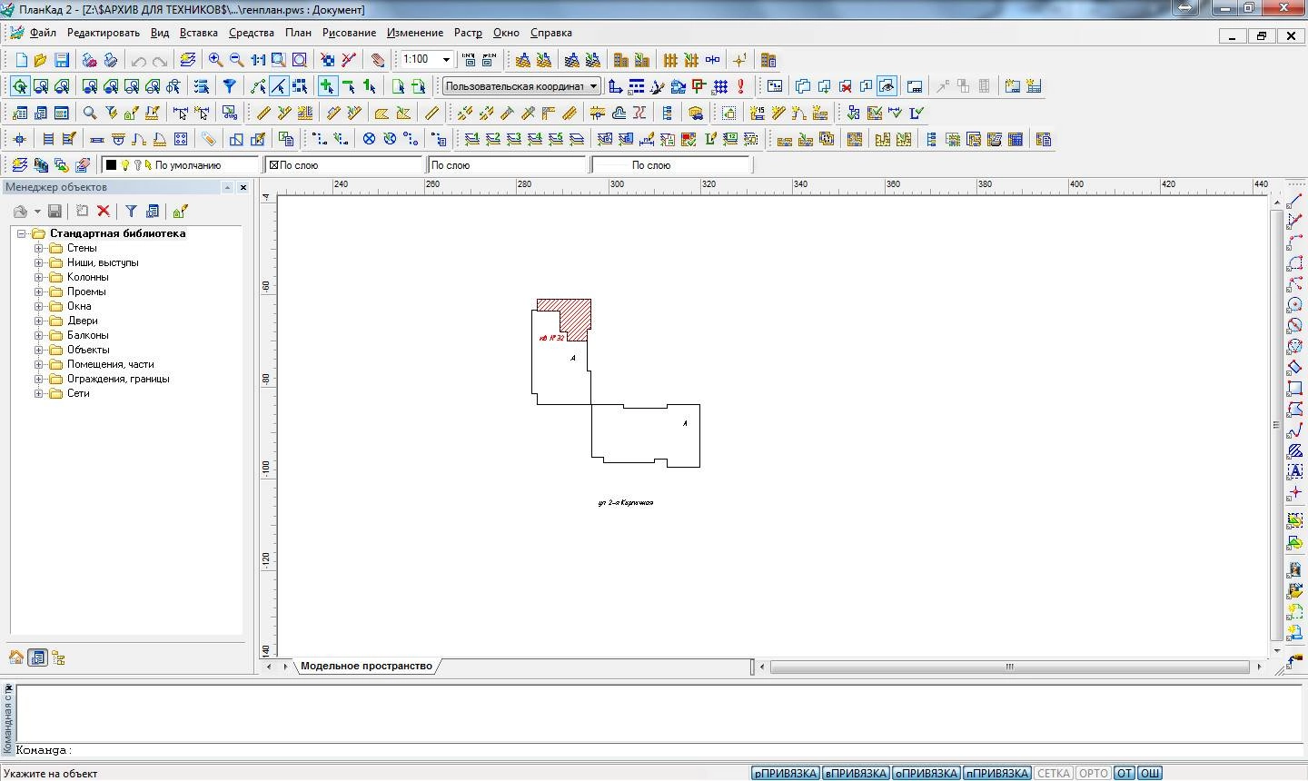The width and height of the screenshot is (1308, 781).
Task: Expand the Стены folder
Action: 39,248
